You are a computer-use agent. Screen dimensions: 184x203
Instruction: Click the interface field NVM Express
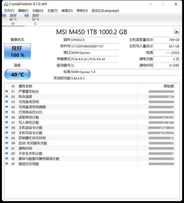click(x=95, y=53)
